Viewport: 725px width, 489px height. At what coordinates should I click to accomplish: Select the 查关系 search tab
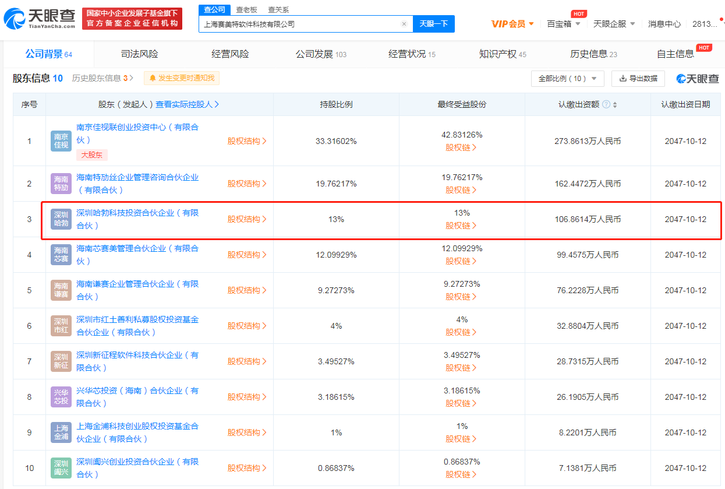278,10
